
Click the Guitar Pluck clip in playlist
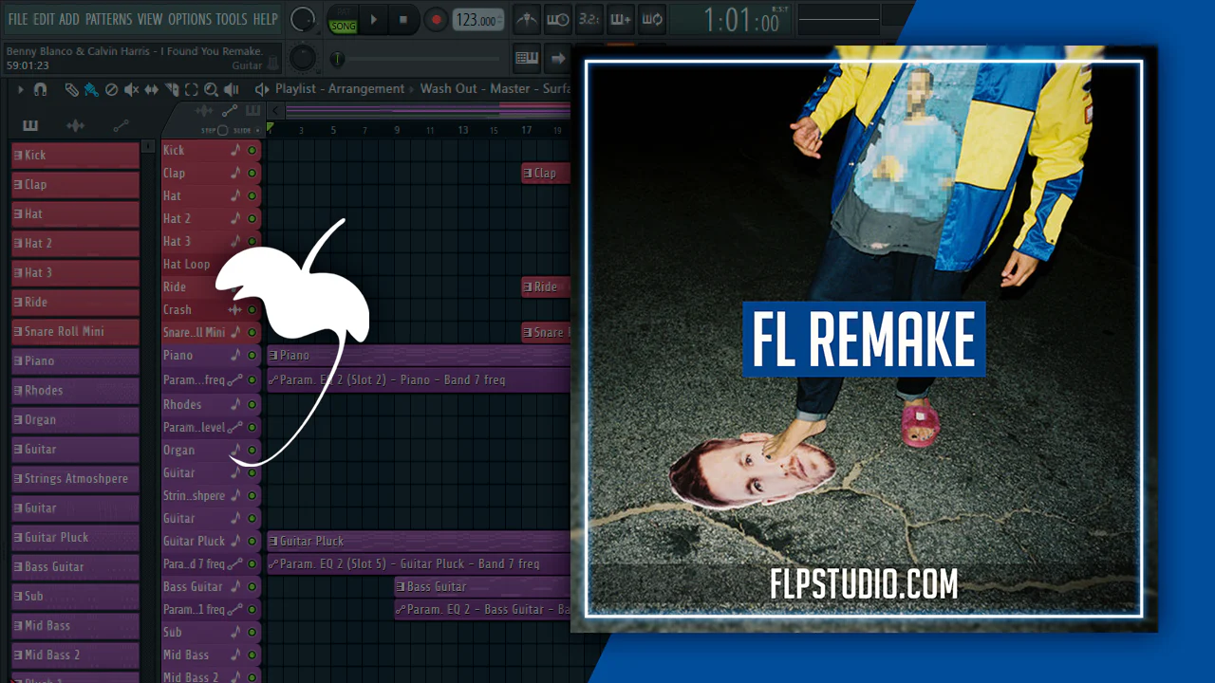click(x=419, y=541)
